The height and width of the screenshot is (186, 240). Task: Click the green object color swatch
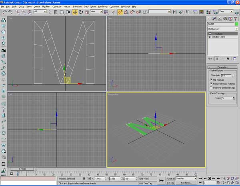pos(236,24)
